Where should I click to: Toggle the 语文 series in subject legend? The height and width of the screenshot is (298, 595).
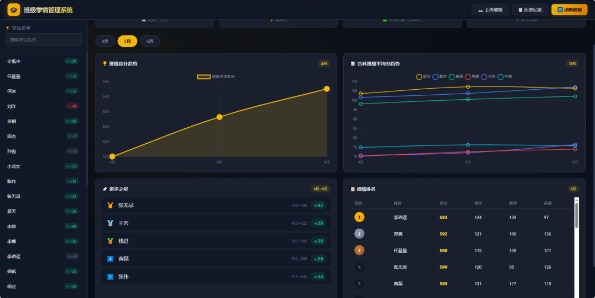(x=423, y=77)
